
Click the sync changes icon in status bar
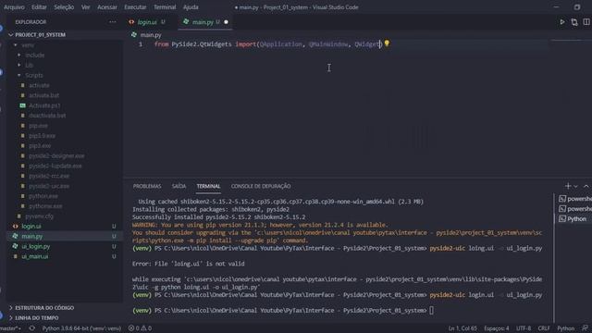[x=32, y=328]
